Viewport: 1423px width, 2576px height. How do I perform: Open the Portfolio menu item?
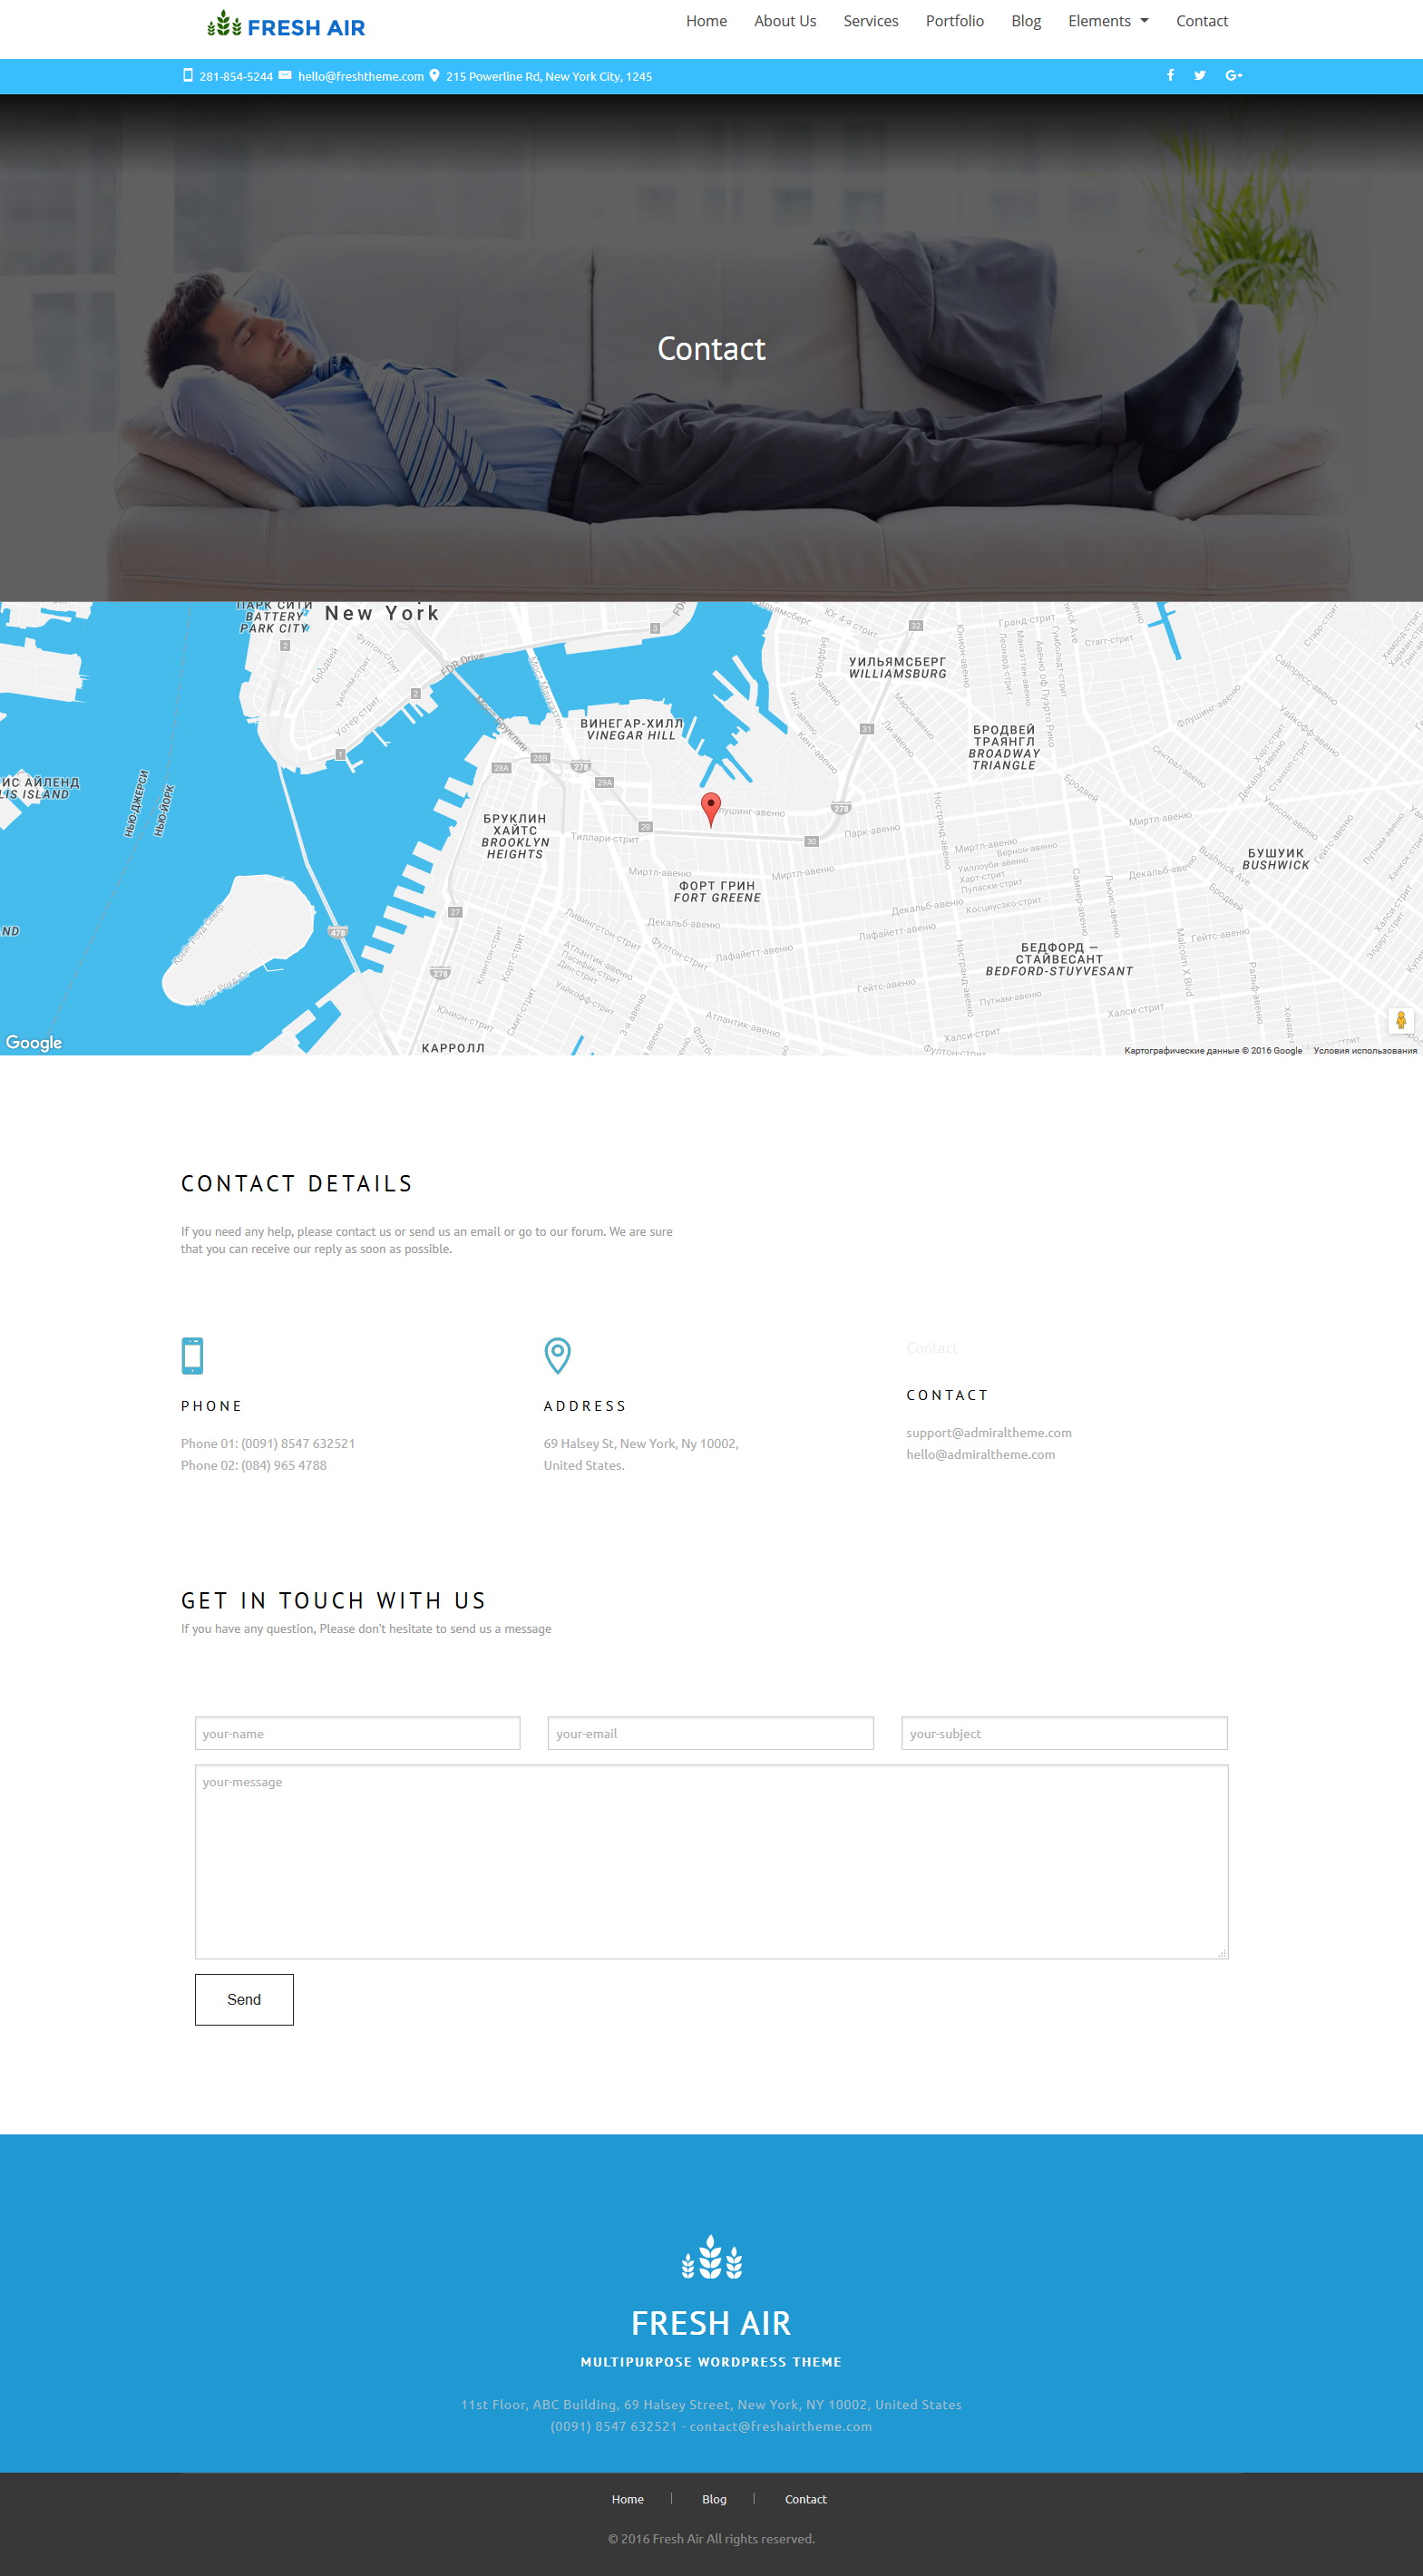click(954, 21)
